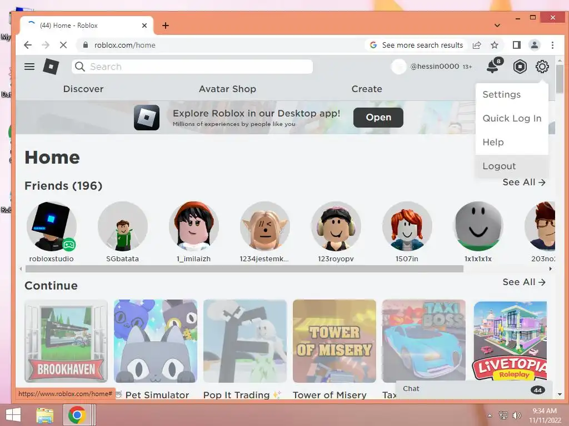This screenshot has width=569, height=426.
Task: Click friends list horizontal scrollbar
Action: click(x=244, y=269)
